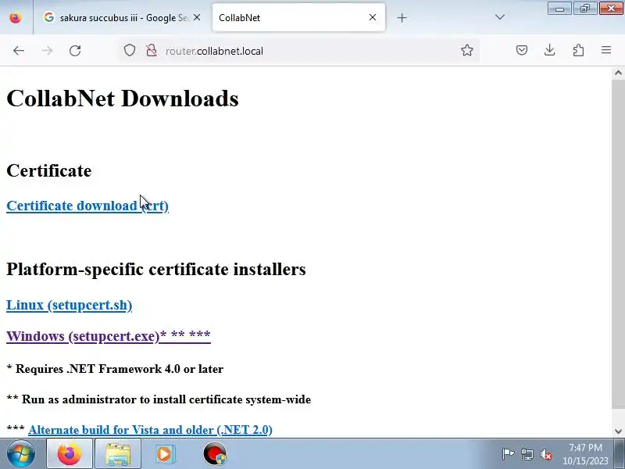The image size is (625, 469).
Task: Click the Platform-specific certificate installers heading
Action: [156, 269]
